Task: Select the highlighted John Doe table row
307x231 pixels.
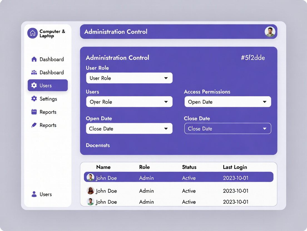Action: click(179, 177)
